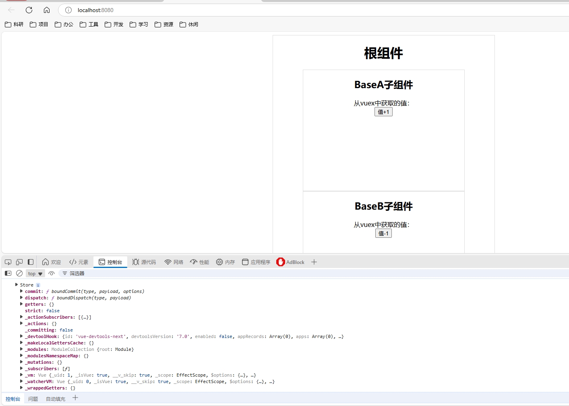Open the top context dropdown
Viewport: 569px width, 406px height.
(x=35, y=274)
